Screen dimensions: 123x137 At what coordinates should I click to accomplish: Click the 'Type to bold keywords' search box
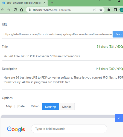(69, 129)
